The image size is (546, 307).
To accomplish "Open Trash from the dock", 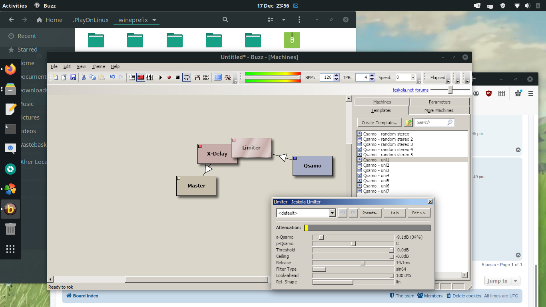I will pyautogui.click(x=10, y=229).
